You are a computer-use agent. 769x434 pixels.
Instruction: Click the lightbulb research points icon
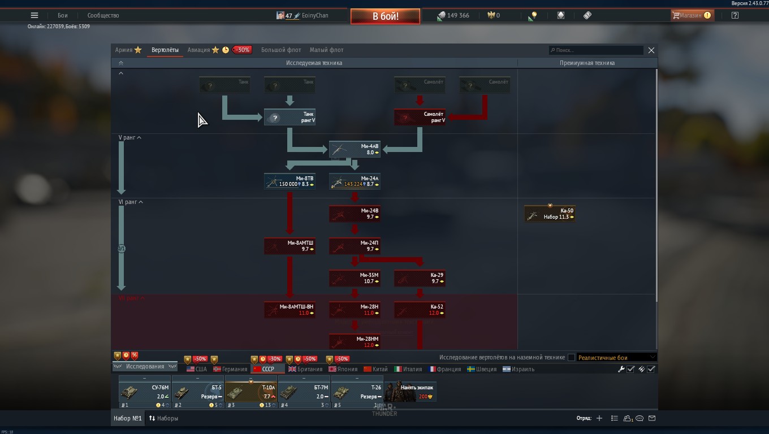click(x=533, y=16)
